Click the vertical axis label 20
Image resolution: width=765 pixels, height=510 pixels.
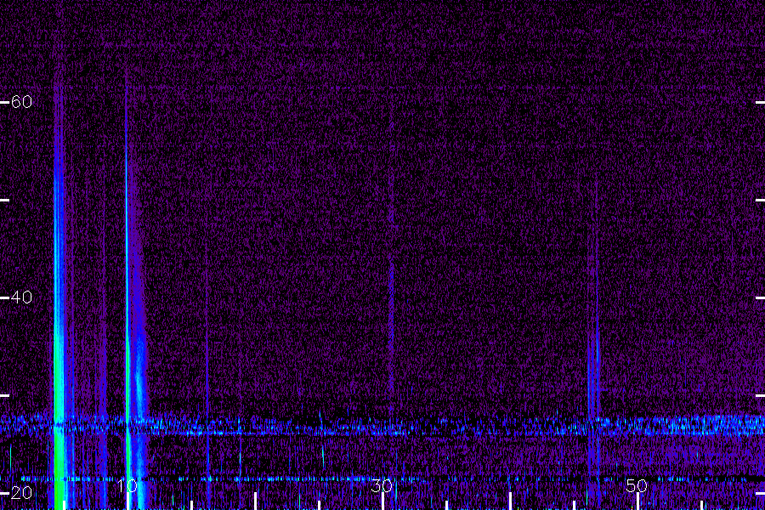click(21, 492)
